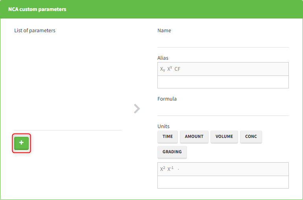Click the X² square icon in Units toolbar
The height and width of the screenshot is (200, 303).
(x=163, y=169)
